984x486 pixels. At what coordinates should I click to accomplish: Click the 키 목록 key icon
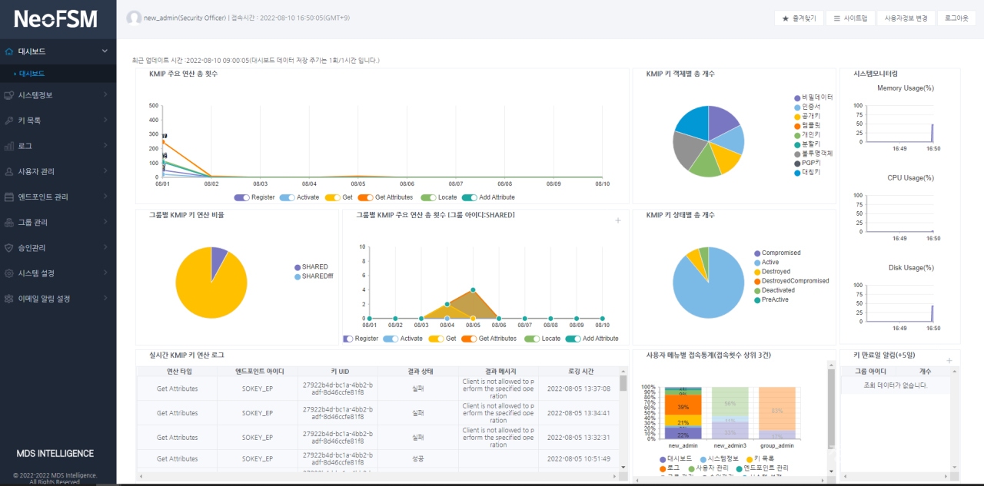click(9, 121)
